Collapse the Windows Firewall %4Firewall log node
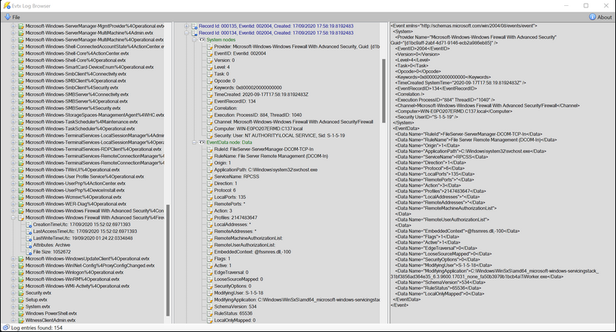Screen dimensions: 616x332 pyautogui.click(x=13, y=217)
